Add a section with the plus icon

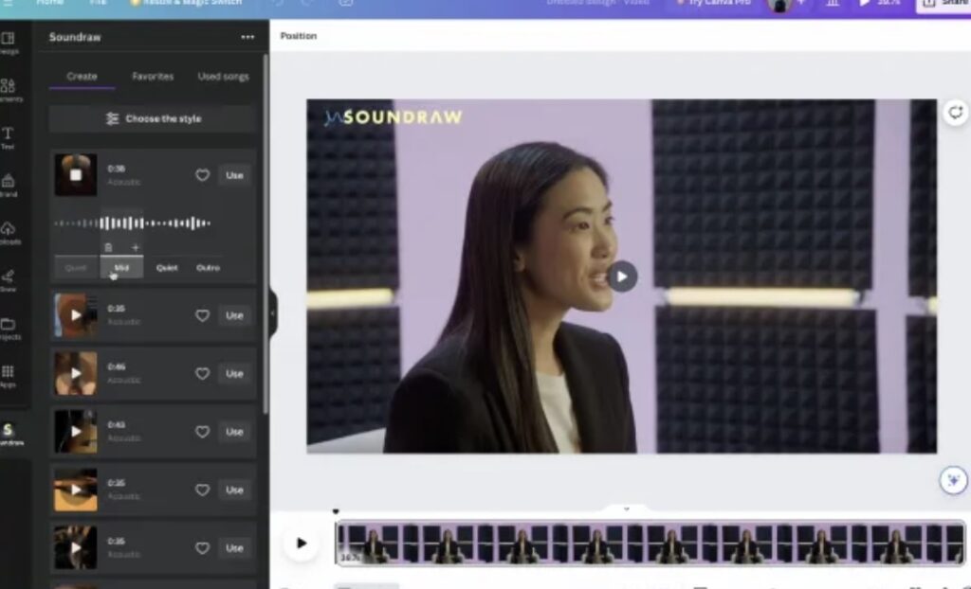pyautogui.click(x=135, y=247)
